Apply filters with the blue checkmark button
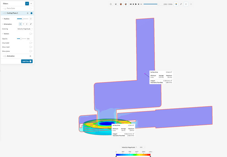Viewport: 227px width, 157px height. pos(27,4)
